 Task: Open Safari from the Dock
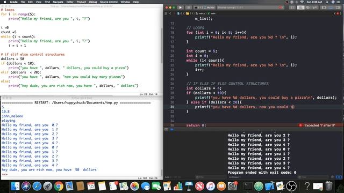(x=37, y=186)
